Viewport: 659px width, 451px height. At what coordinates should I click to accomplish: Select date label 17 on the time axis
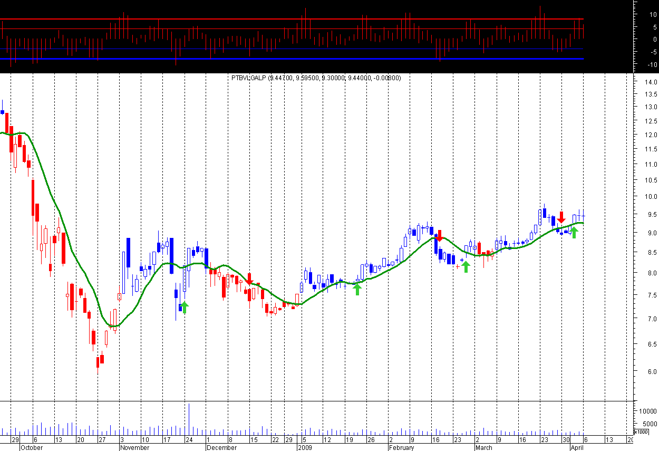[167, 440]
